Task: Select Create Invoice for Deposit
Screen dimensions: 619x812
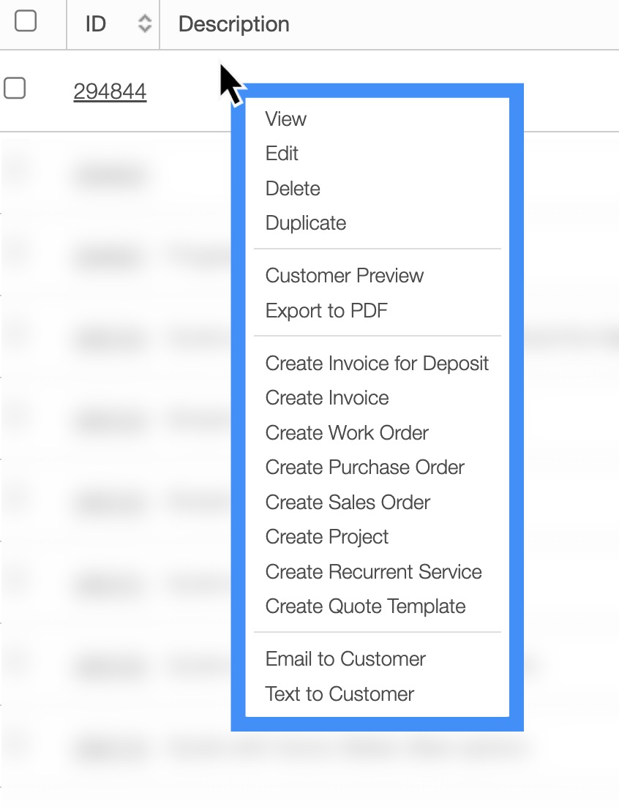Action: coord(377,364)
